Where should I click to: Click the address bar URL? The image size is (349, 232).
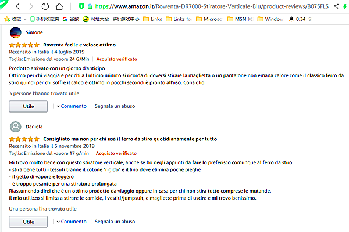[204, 6]
